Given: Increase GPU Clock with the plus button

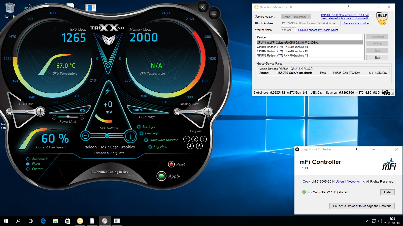Looking at the screenshot, I should [40, 111].
